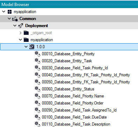
Task: Select the Common label
Action: pyautogui.click(x=28, y=19)
